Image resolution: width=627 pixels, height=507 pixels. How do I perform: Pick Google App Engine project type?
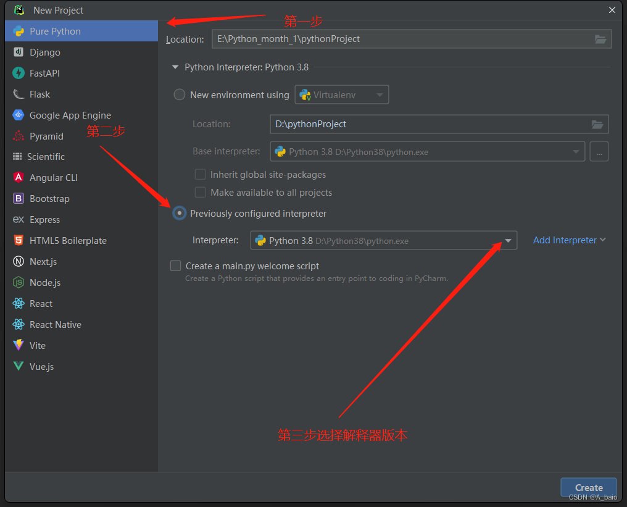81,115
